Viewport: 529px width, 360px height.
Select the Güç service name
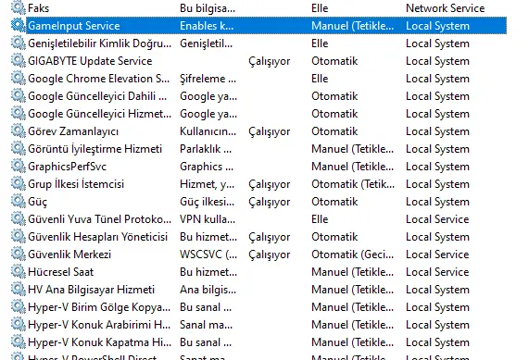pyautogui.click(x=38, y=202)
